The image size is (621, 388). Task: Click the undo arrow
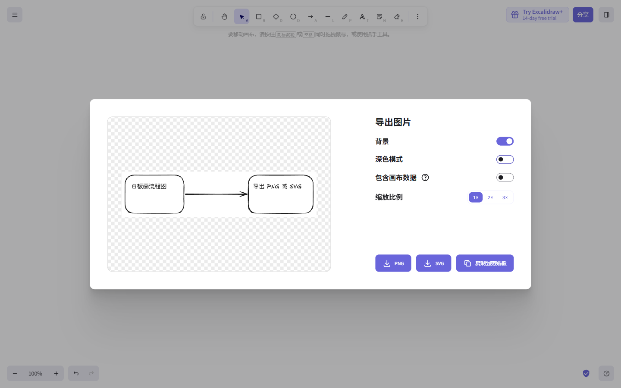(76, 373)
